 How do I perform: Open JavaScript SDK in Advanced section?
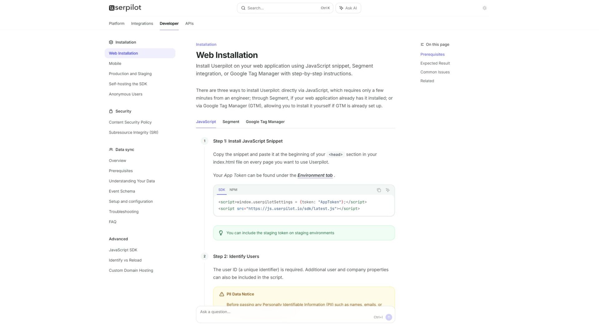coord(123,250)
